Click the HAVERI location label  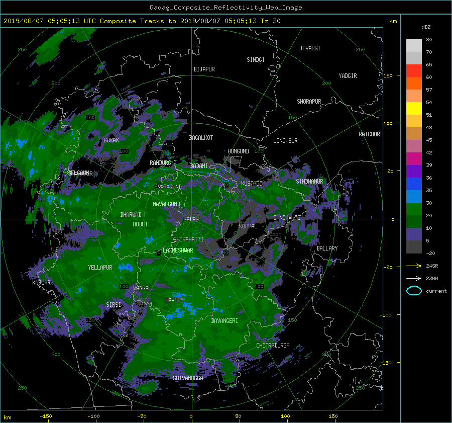tap(174, 300)
